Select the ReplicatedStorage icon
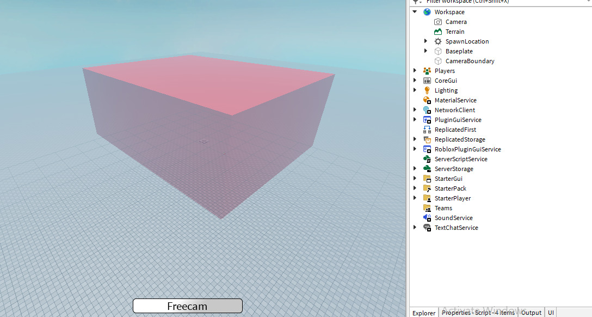This screenshot has width=592, height=317. (428, 139)
